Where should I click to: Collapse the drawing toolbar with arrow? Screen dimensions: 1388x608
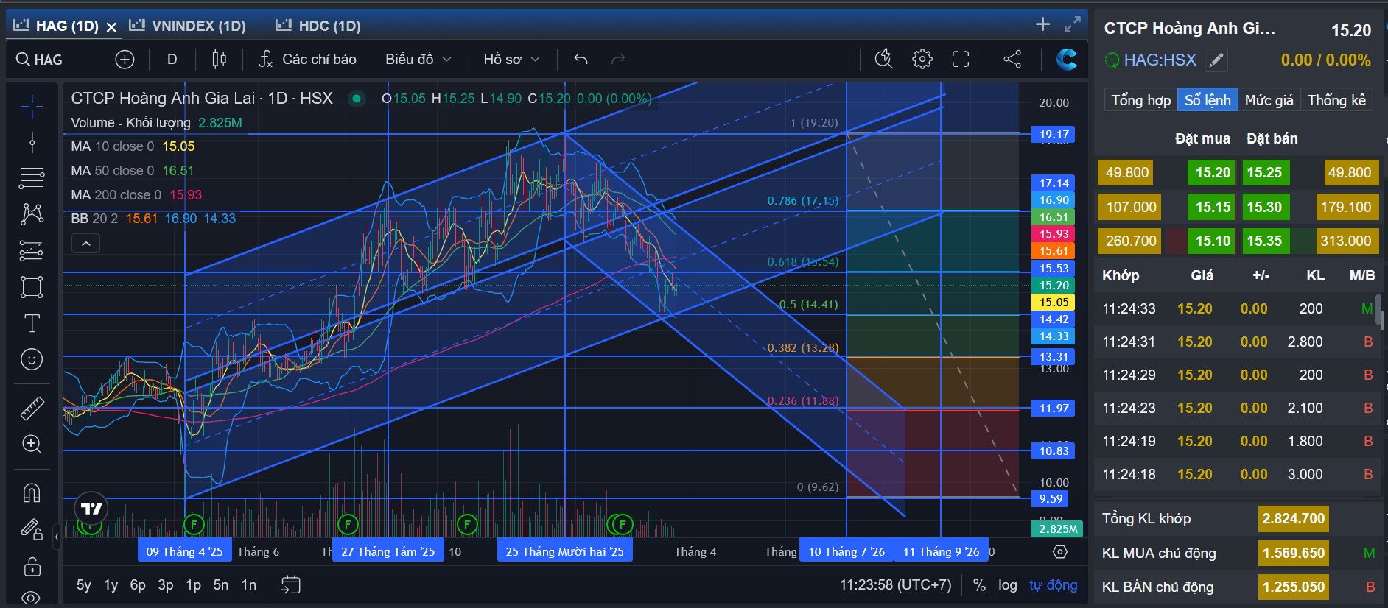tap(57, 537)
